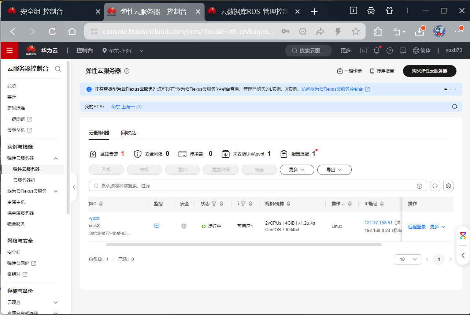Open browser downloads icon
The width and height of the screenshot is (470, 315).
pos(419,31)
